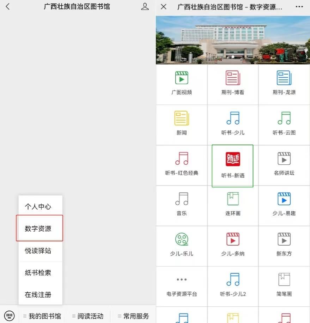Open 少儿-多纳 video icon
310x323 pixels.
(x=233, y=239)
